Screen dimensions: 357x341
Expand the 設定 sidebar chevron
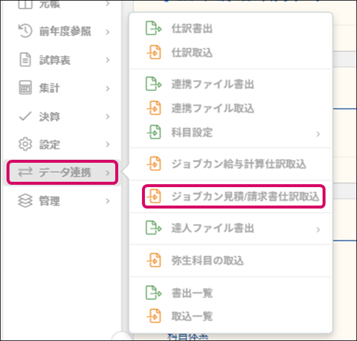tap(108, 144)
